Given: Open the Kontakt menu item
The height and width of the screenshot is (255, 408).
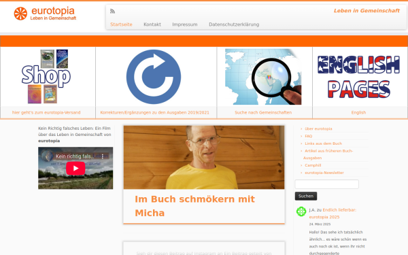Looking at the screenshot, I should [x=152, y=24].
